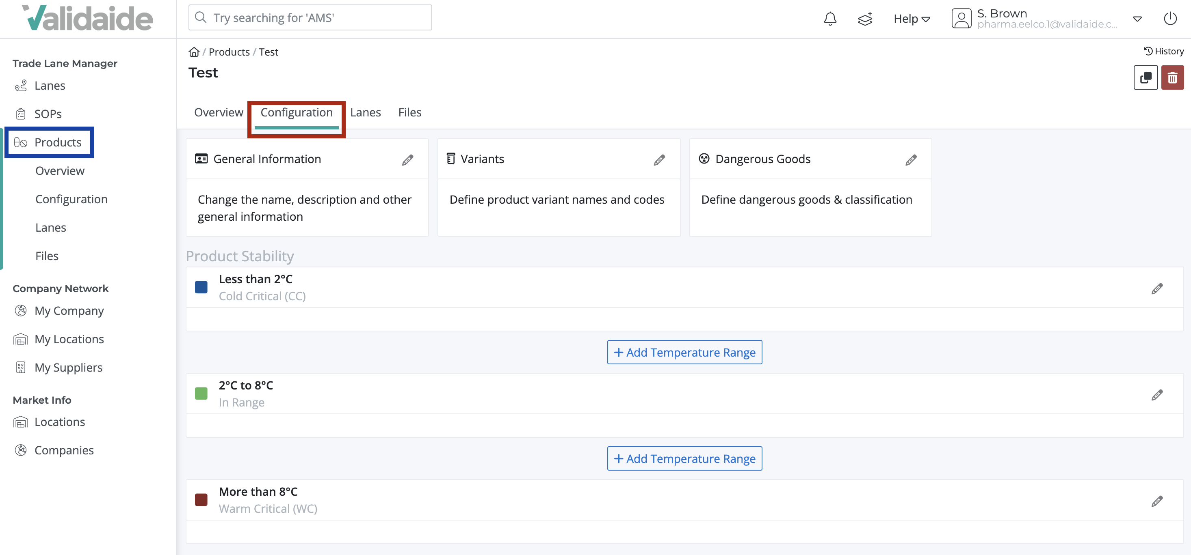Edit General Information using its pencil icon

point(407,159)
